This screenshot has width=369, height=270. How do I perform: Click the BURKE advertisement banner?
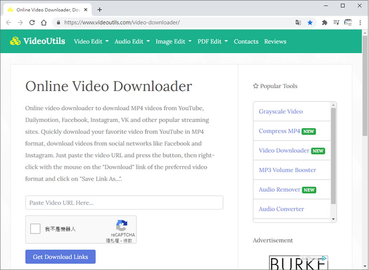pos(299,263)
